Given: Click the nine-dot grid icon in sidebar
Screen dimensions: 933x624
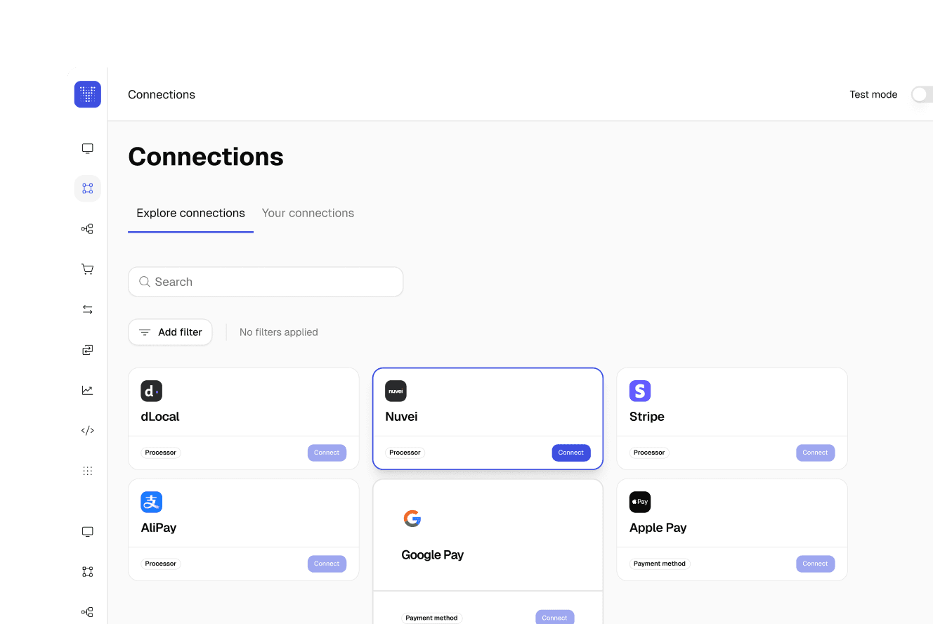Looking at the screenshot, I should 87,471.
